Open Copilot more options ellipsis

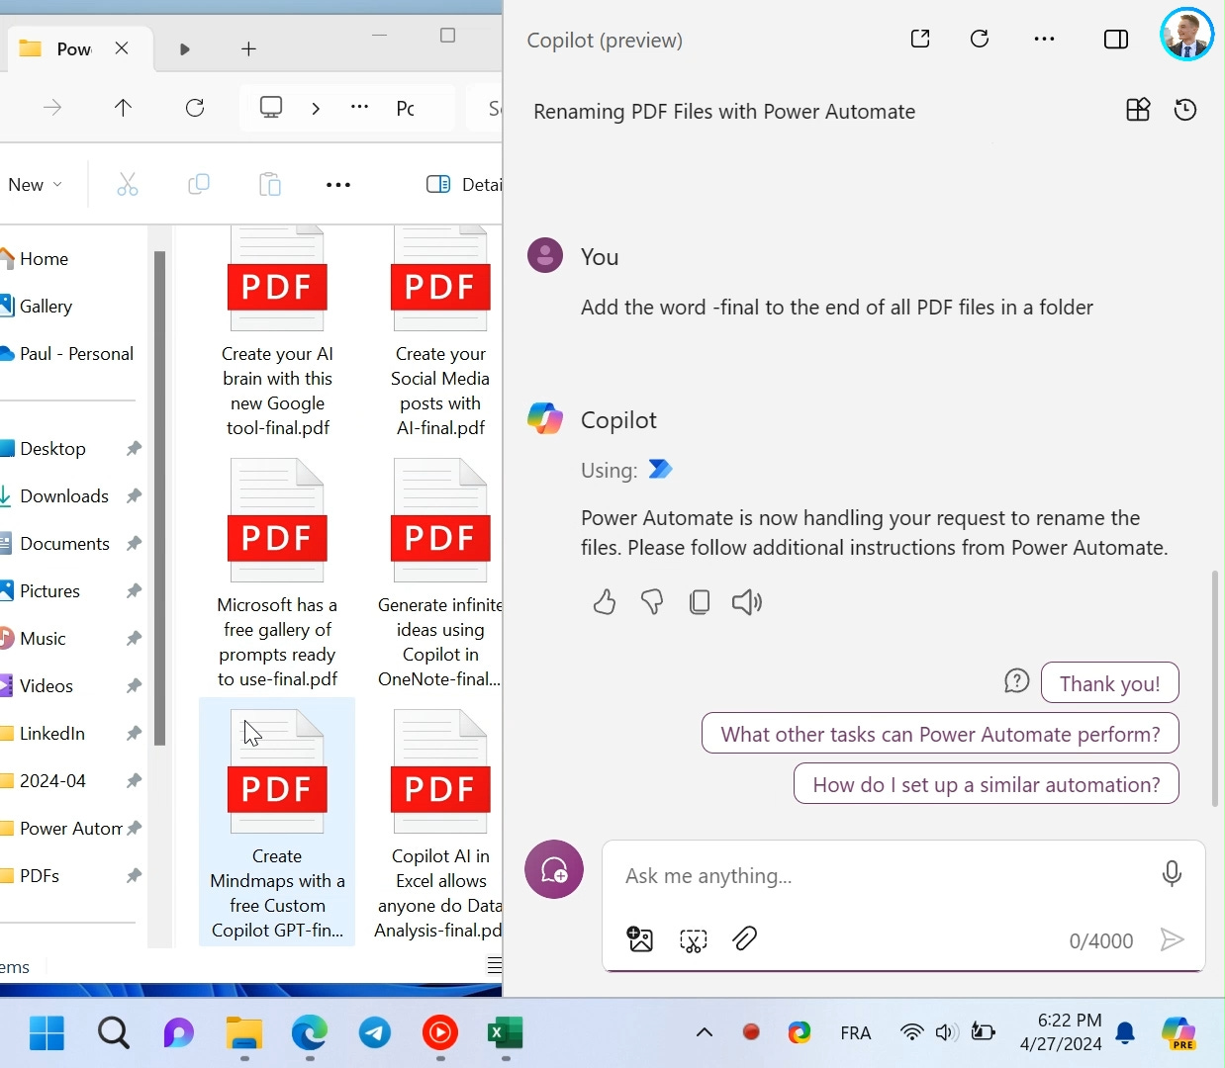(1044, 39)
